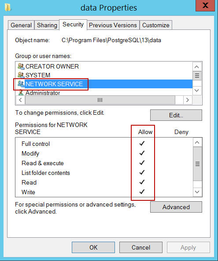Click the permissions list vertical scrollbar thumb
Image resolution: width=218 pixels, height=261 pixels.
pyautogui.click(x=197, y=164)
